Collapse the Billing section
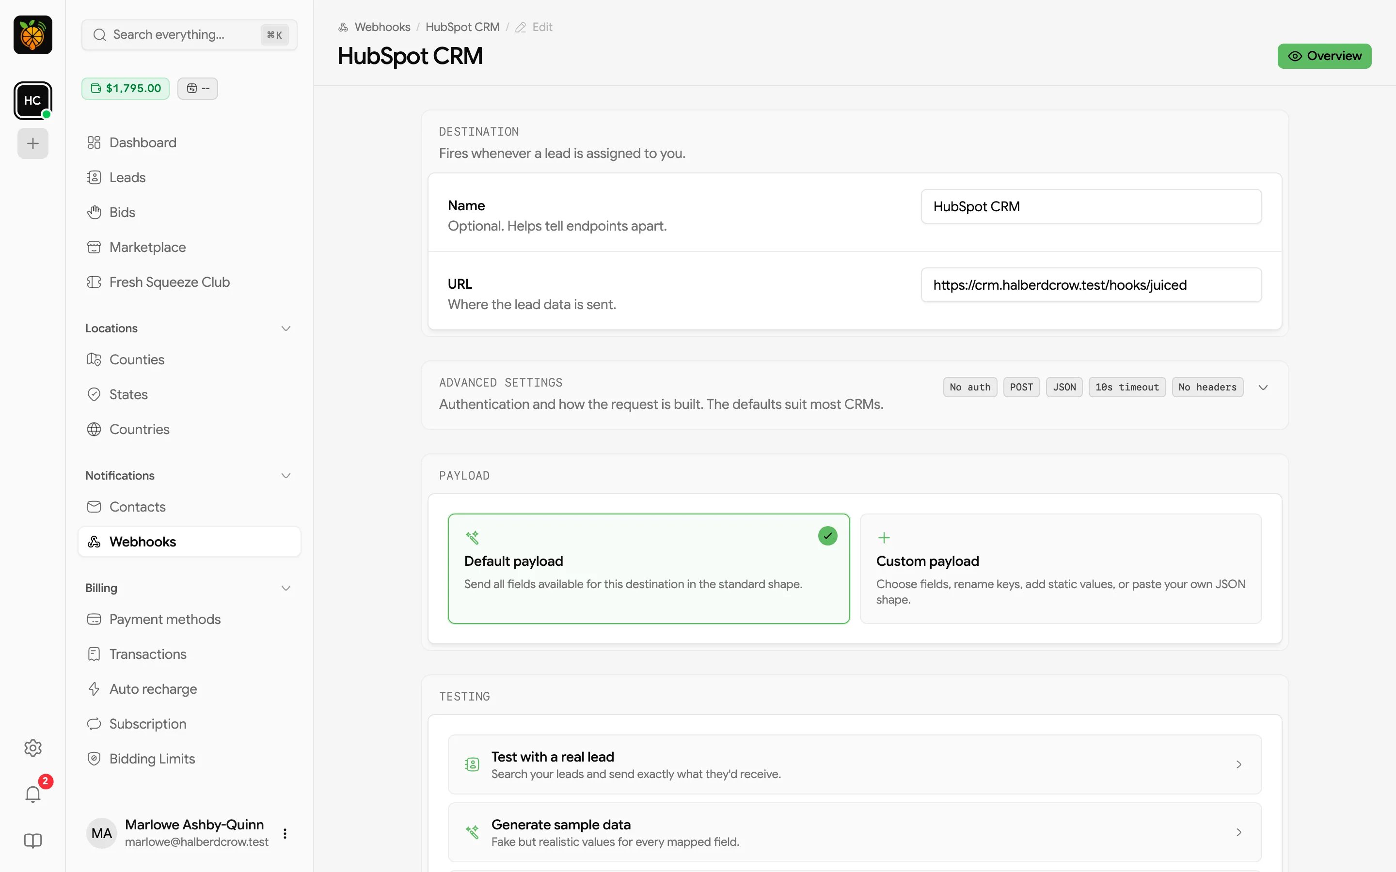 pos(286,588)
